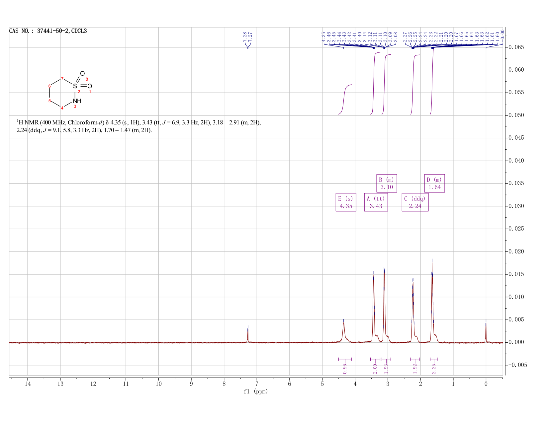This screenshot has height=423, width=548.
Task: Click the B (m) 3.10 multiplet label
Action: (387, 183)
